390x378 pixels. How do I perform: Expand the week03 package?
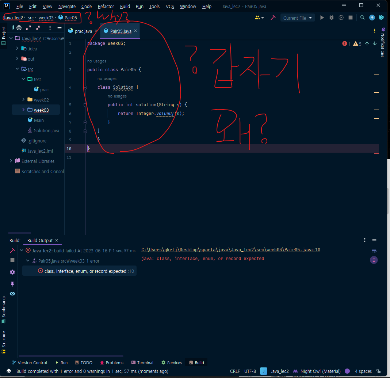click(x=23, y=110)
